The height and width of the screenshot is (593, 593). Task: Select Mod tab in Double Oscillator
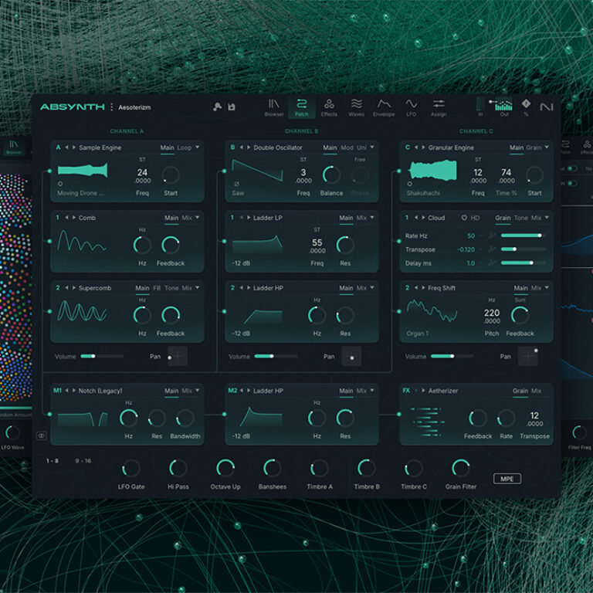[x=347, y=147]
